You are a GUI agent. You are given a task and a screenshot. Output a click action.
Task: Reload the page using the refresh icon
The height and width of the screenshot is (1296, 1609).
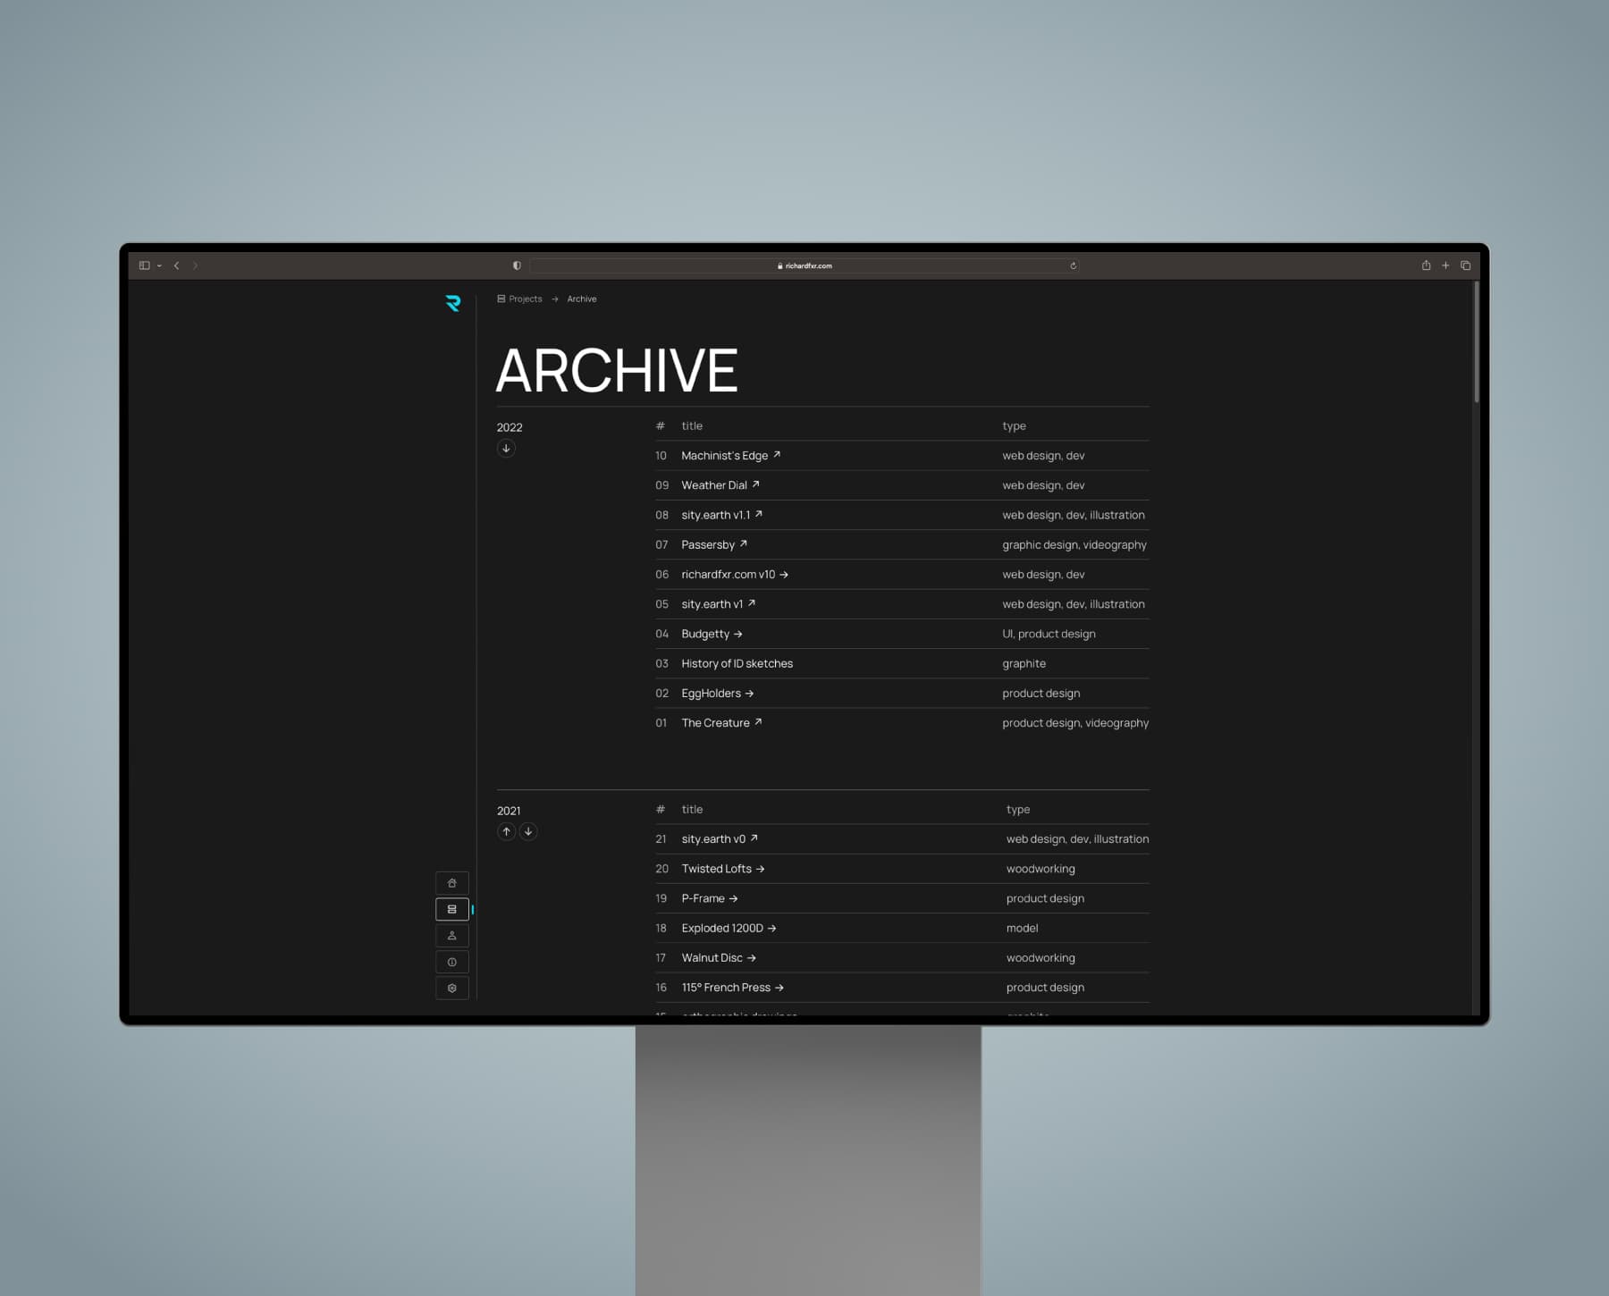click(1073, 265)
